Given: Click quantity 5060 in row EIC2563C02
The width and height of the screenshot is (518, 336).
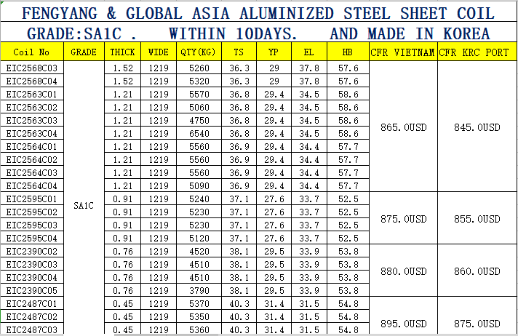Looking at the screenshot, I should [199, 107].
